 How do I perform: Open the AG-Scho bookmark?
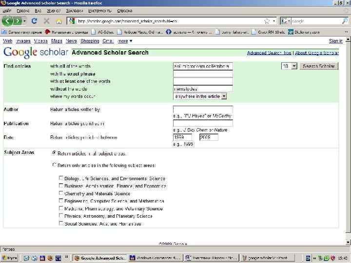[103, 32]
